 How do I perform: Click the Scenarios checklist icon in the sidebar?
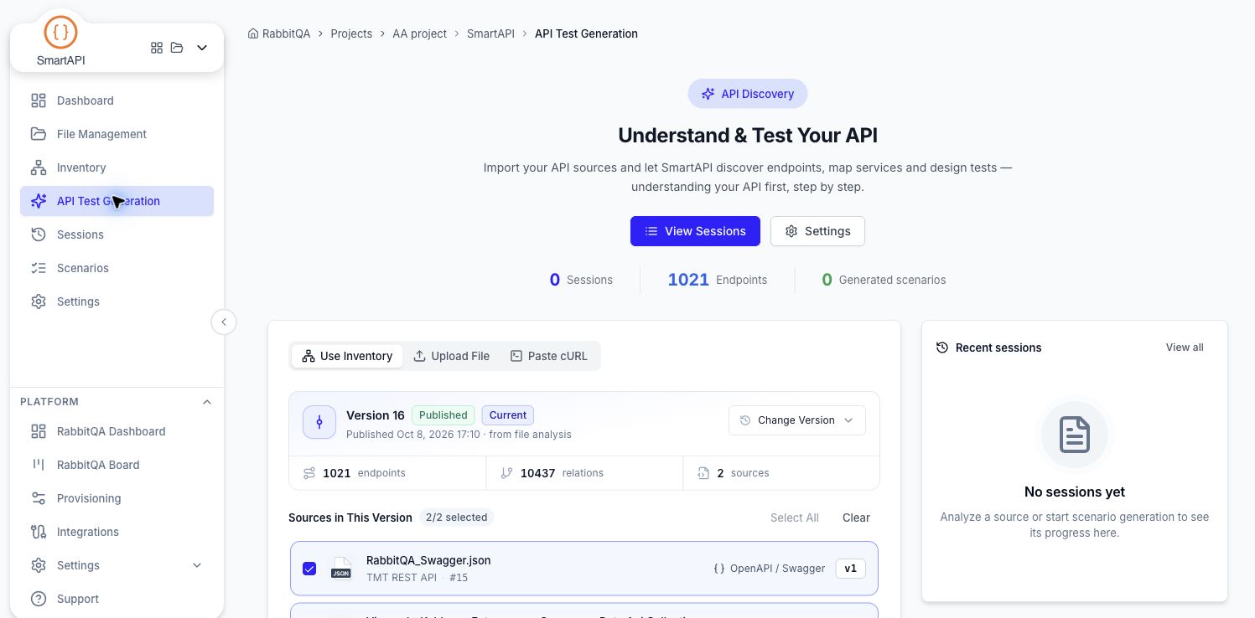39,268
